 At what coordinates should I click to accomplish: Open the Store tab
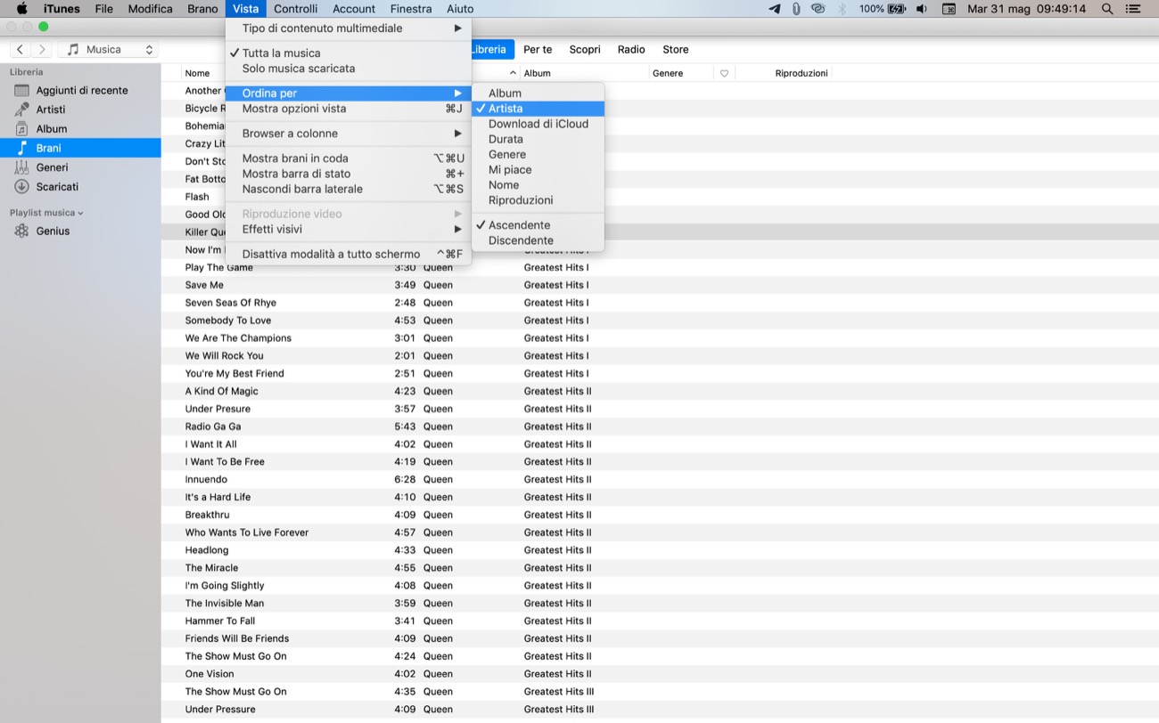pos(676,50)
